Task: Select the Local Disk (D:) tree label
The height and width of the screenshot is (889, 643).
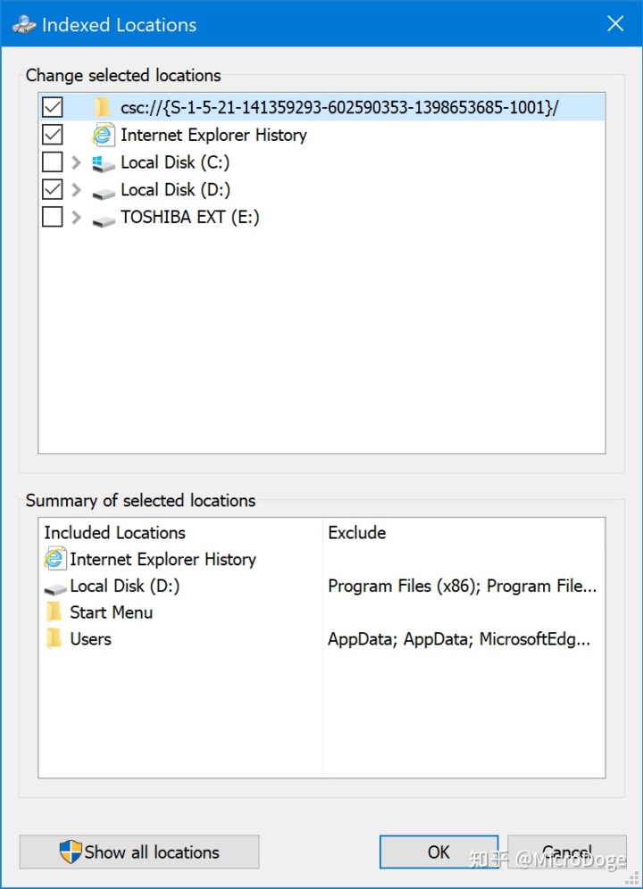Action: point(175,189)
